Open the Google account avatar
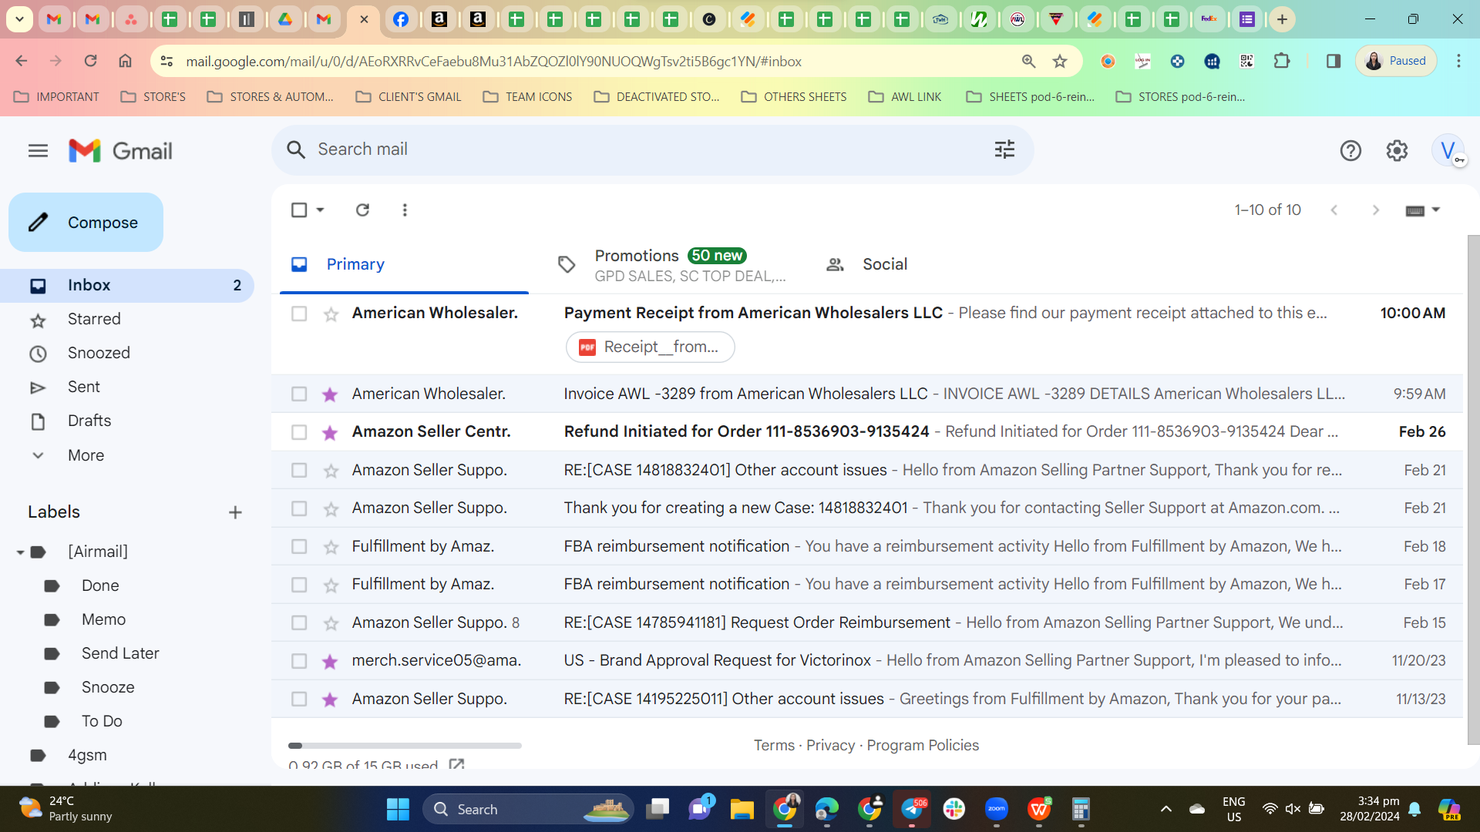 [1448, 151]
